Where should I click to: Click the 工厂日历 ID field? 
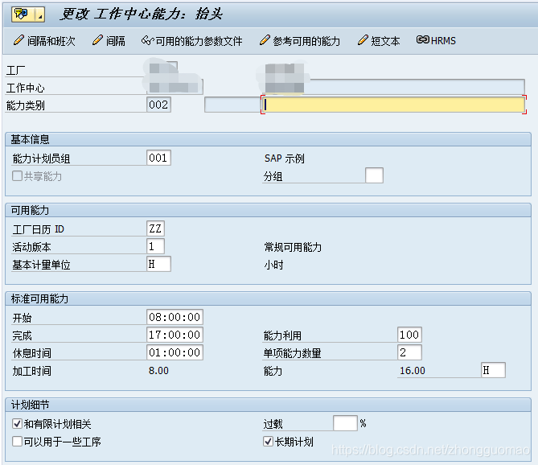(155, 228)
